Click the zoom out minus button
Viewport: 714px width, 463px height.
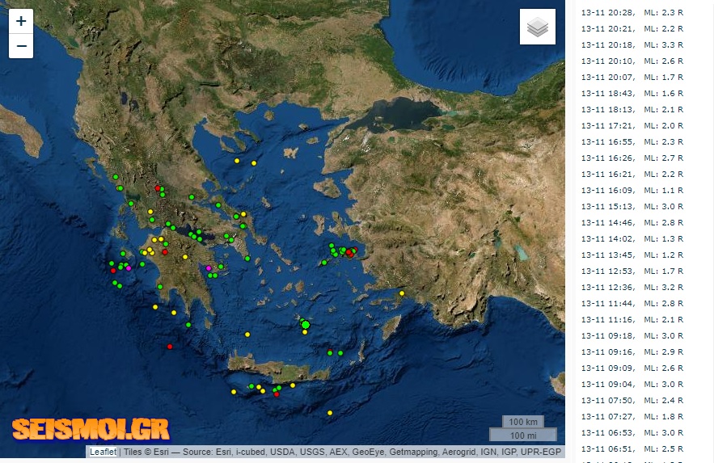[x=21, y=46]
